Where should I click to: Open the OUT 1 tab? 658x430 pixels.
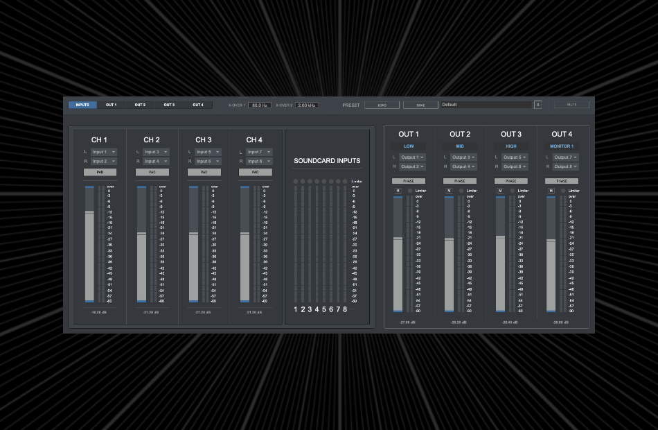pyautogui.click(x=112, y=105)
